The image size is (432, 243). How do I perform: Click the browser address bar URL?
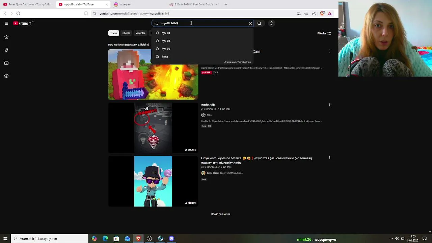134,13
